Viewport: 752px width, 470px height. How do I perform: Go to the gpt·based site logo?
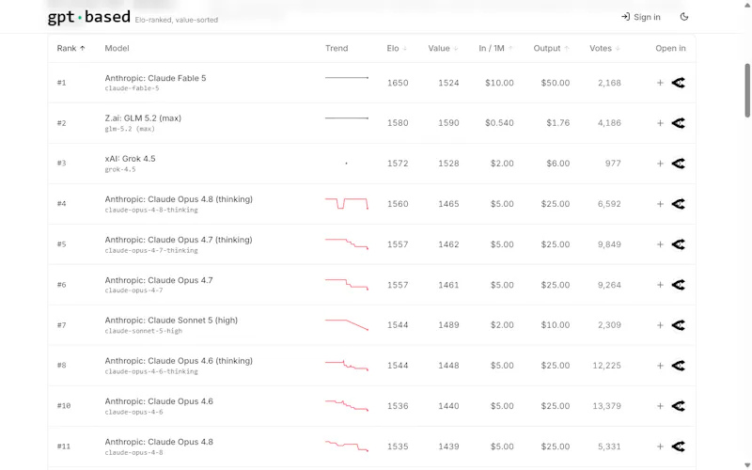(88, 17)
